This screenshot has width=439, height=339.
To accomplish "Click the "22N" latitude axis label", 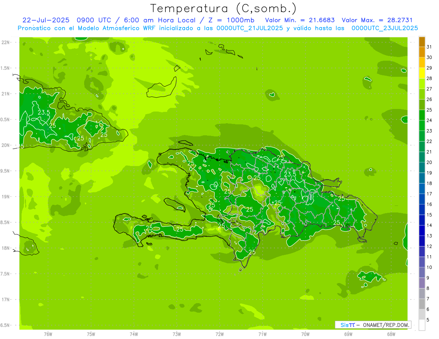I will pyautogui.click(x=6, y=42).
